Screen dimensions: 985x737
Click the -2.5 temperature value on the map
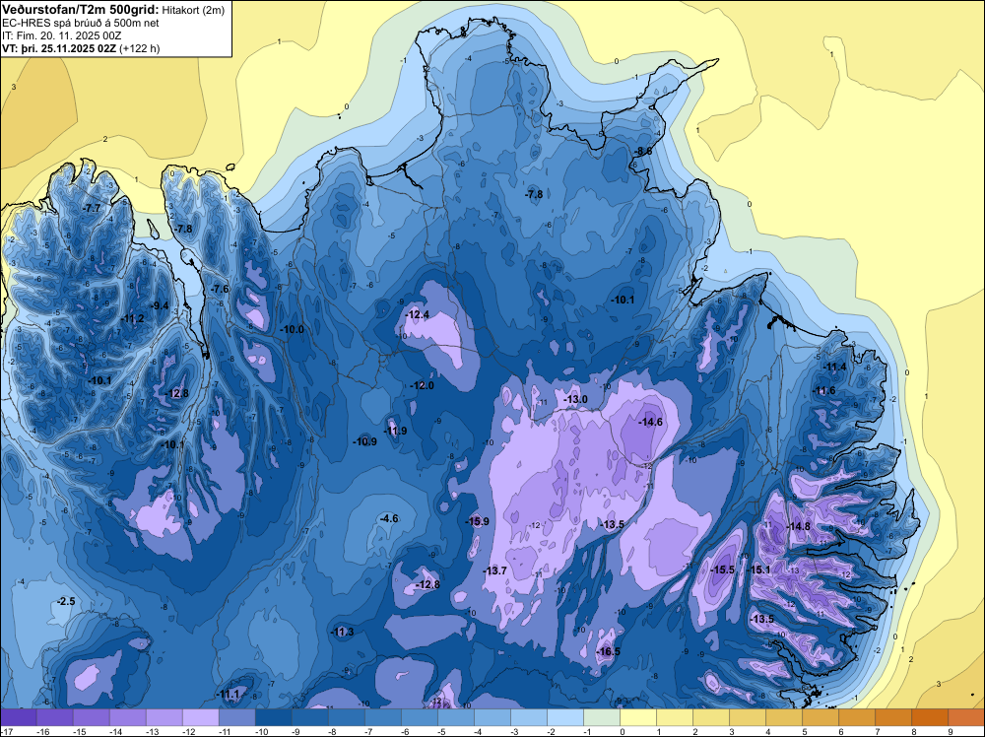[x=65, y=601]
